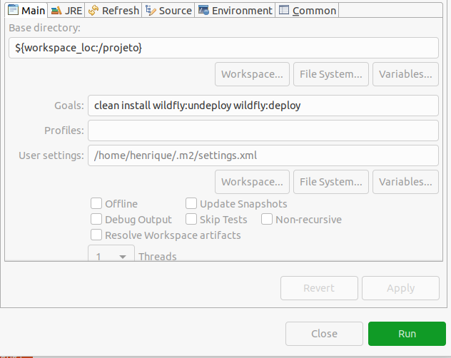Viewport: 451px width, 358px height.
Task: Click the Close button
Action: [x=324, y=334]
